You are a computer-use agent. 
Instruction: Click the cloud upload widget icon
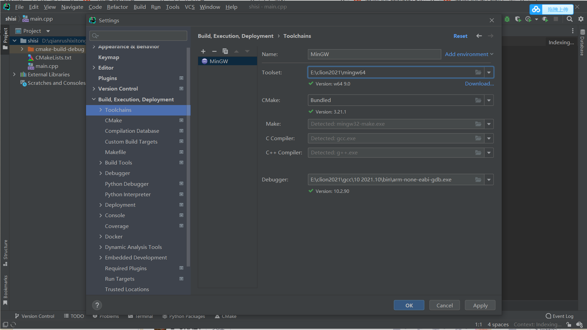coord(536,9)
